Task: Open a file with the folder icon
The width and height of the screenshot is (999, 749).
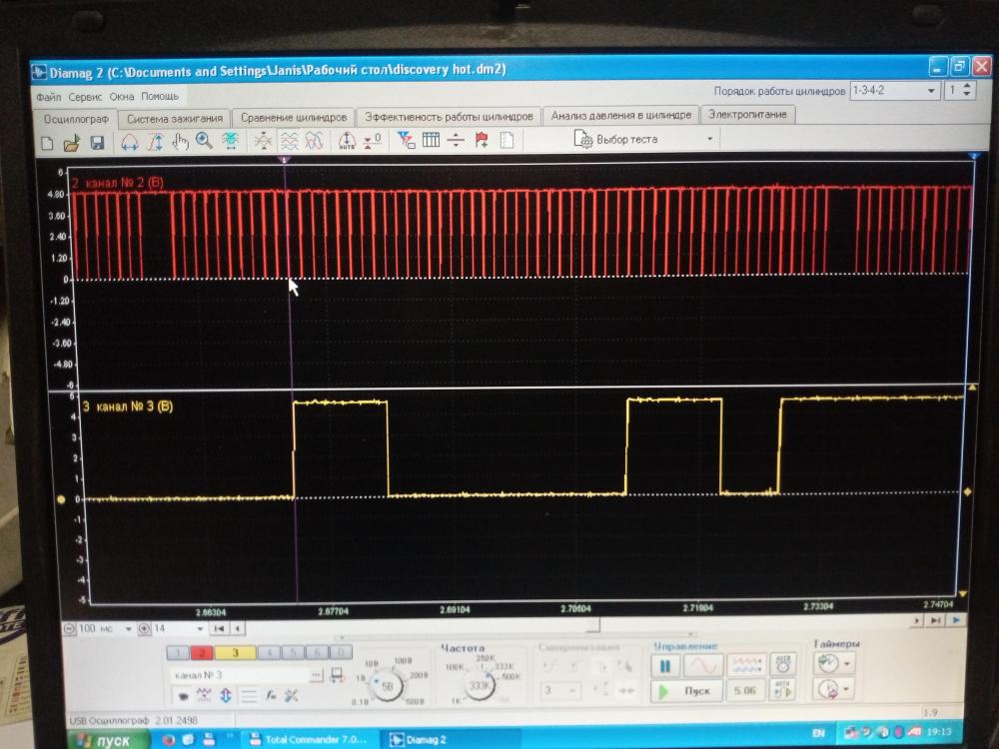Action: coord(71,143)
